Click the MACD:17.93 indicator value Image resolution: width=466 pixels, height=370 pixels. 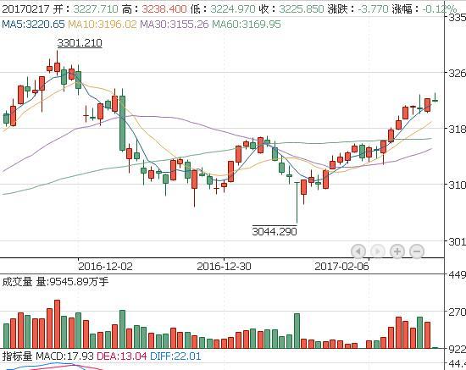coord(64,356)
